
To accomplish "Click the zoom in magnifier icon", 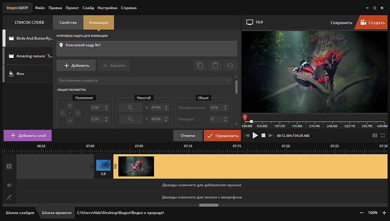I will pos(130,107).
